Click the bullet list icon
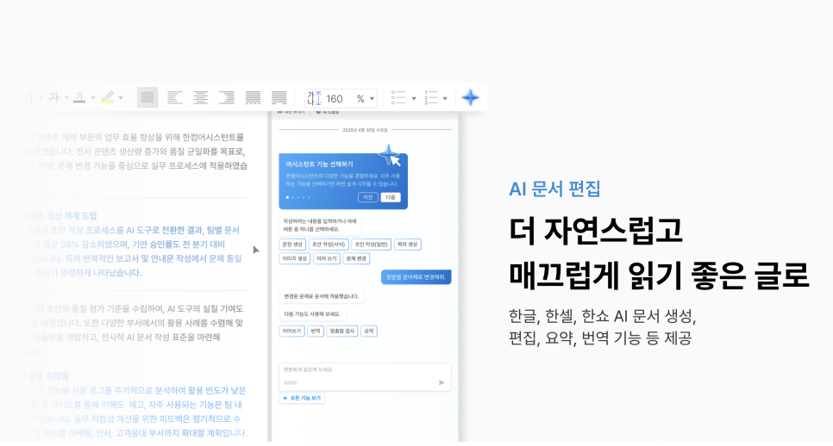833x446 pixels. [x=398, y=97]
